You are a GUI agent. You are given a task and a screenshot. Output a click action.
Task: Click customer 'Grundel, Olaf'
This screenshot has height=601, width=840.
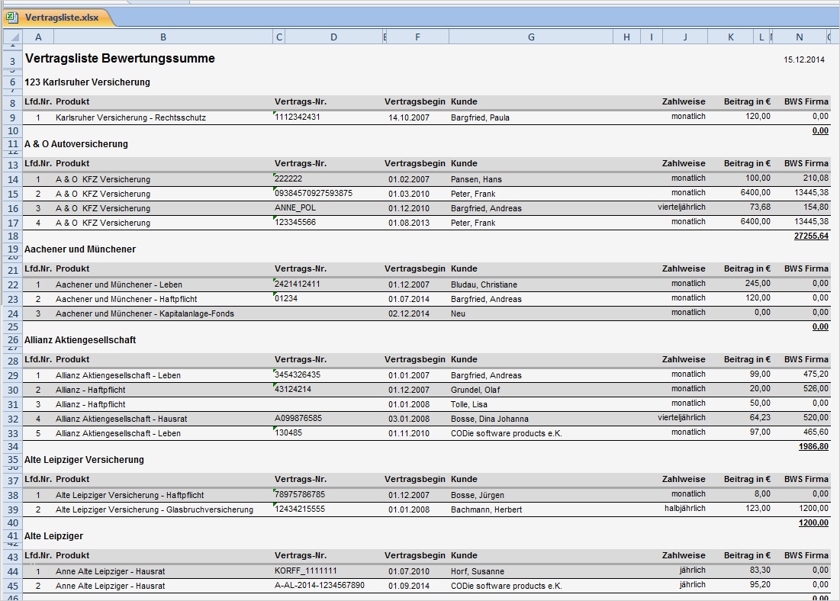click(x=475, y=390)
